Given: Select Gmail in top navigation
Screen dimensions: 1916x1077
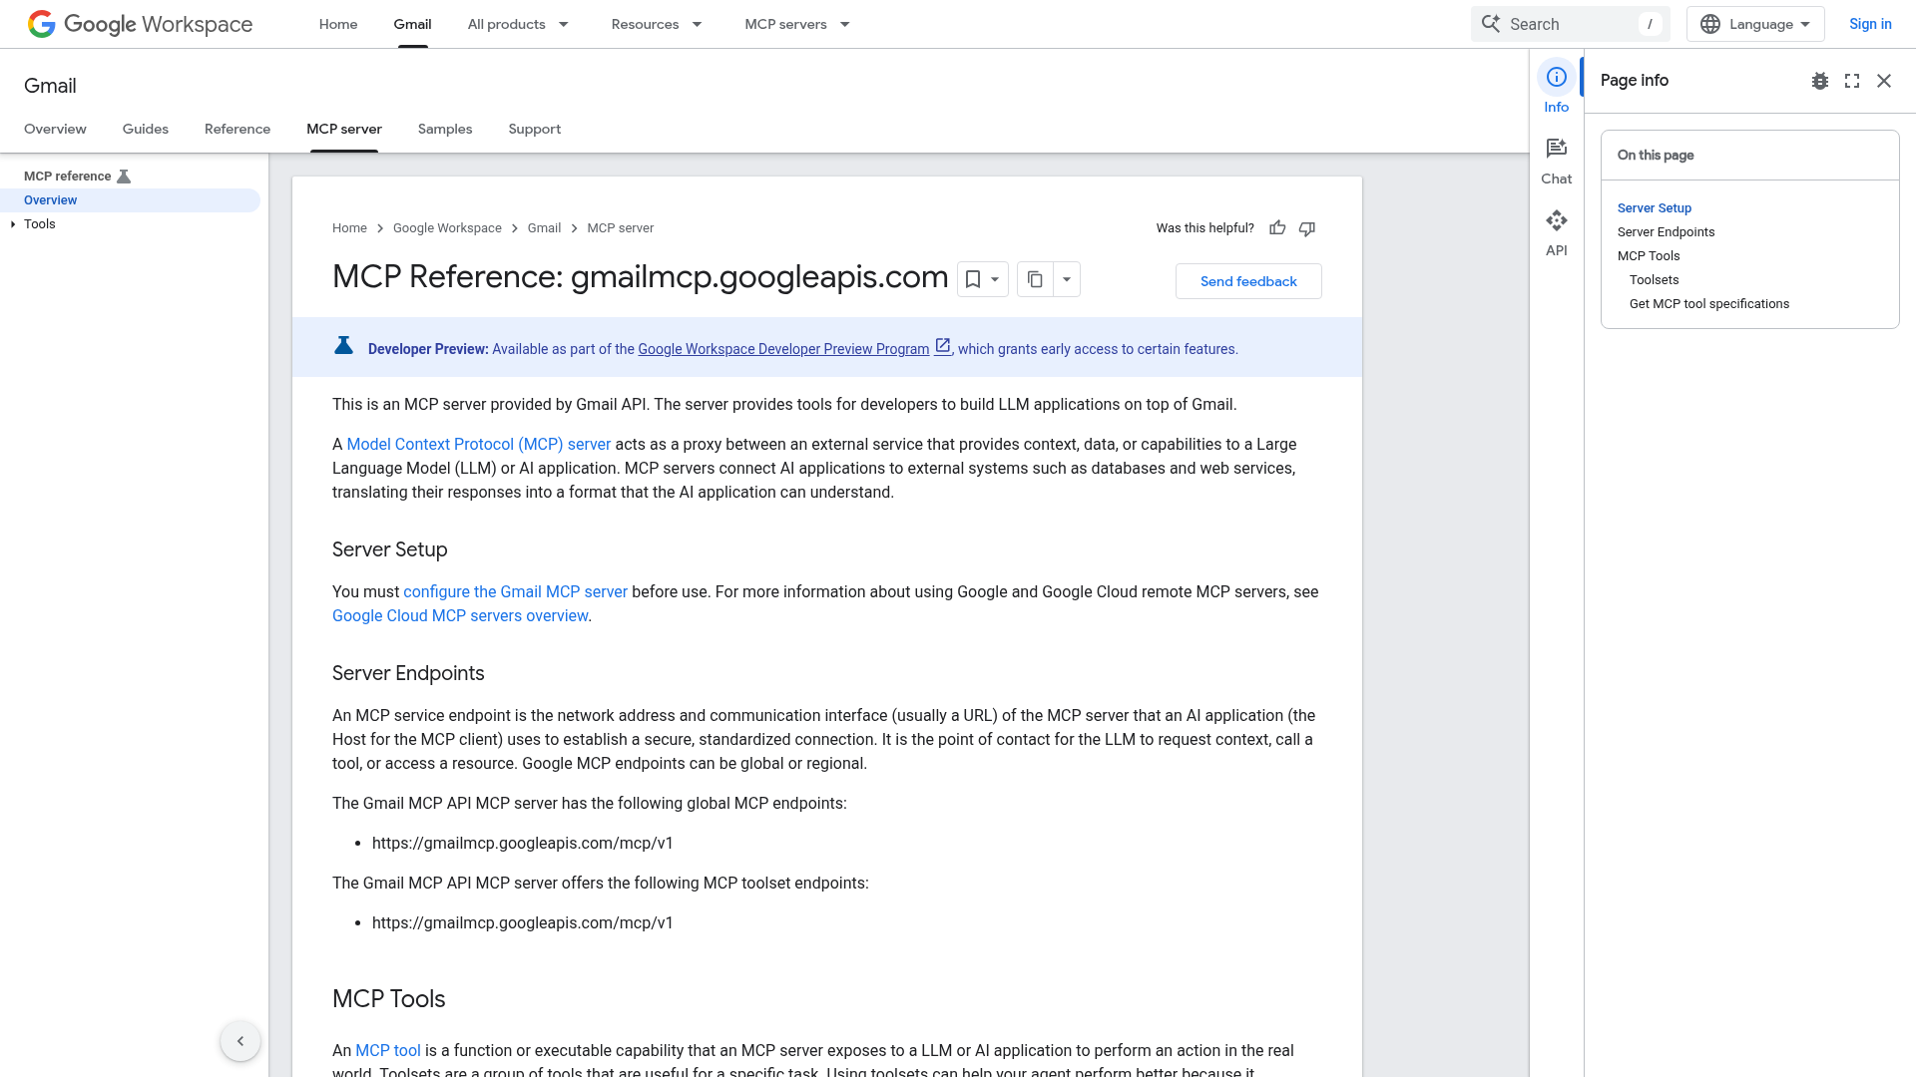Looking at the screenshot, I should coord(412,24).
